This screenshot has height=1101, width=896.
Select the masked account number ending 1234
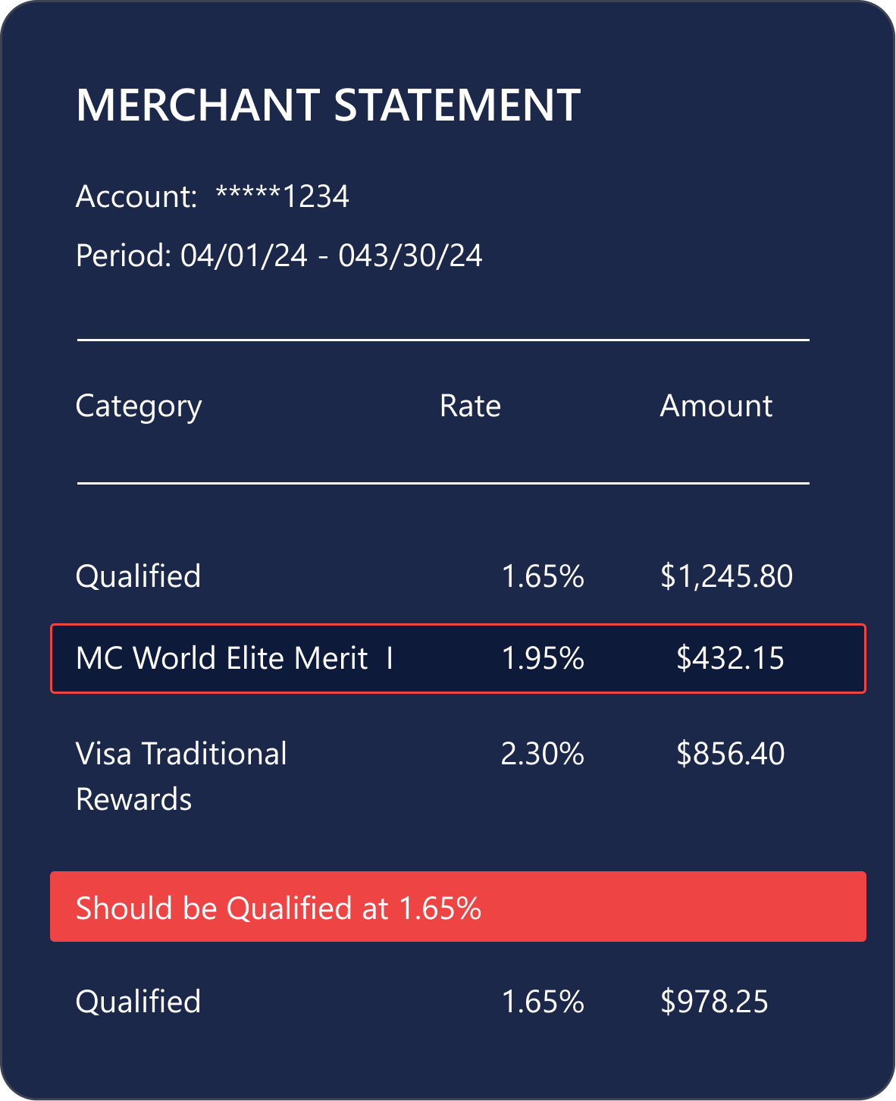pos(282,197)
